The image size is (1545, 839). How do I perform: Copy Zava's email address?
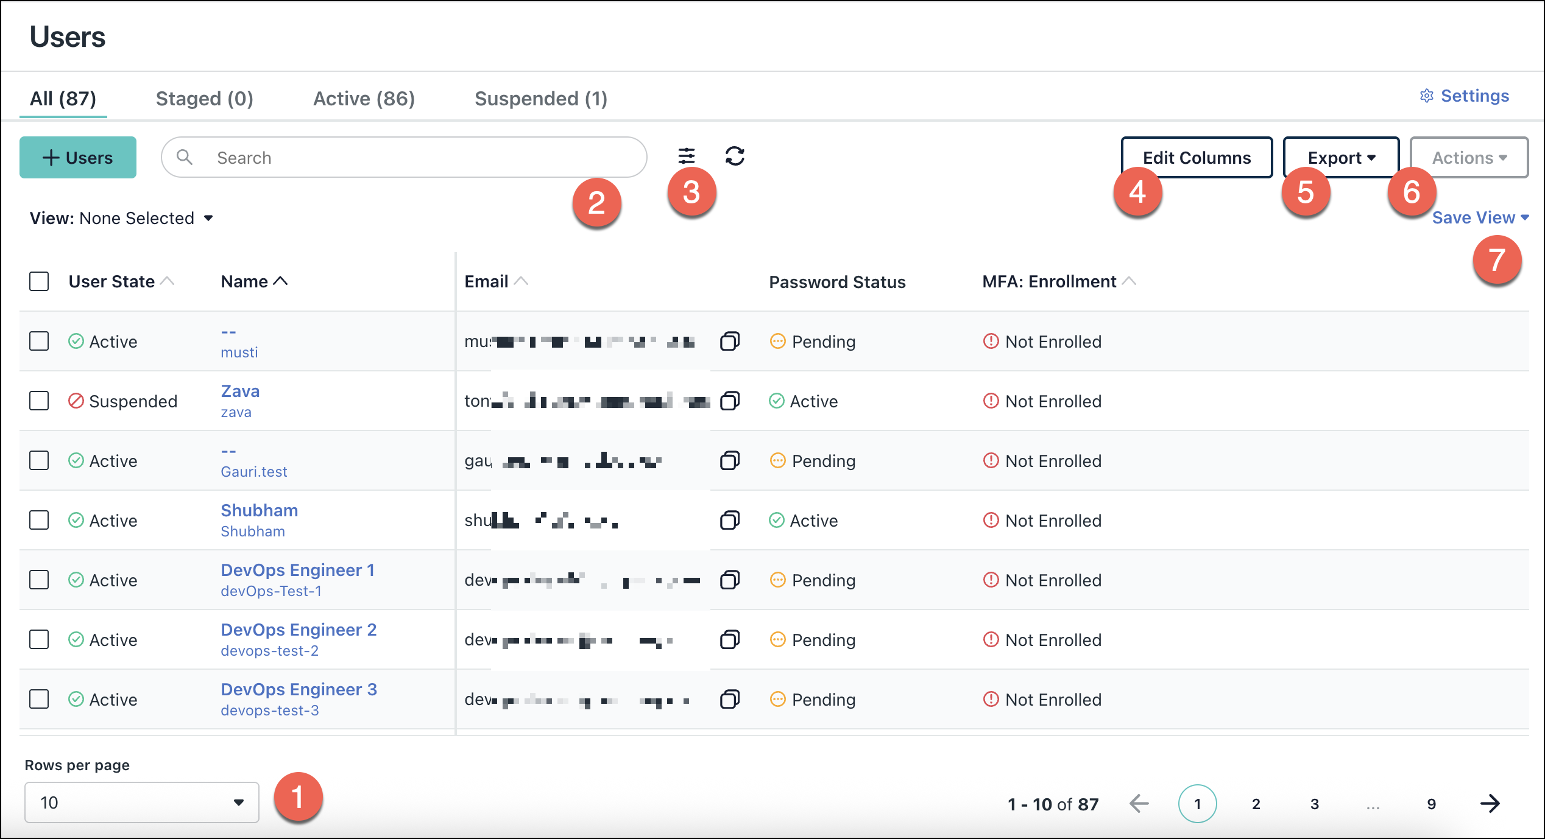point(729,401)
